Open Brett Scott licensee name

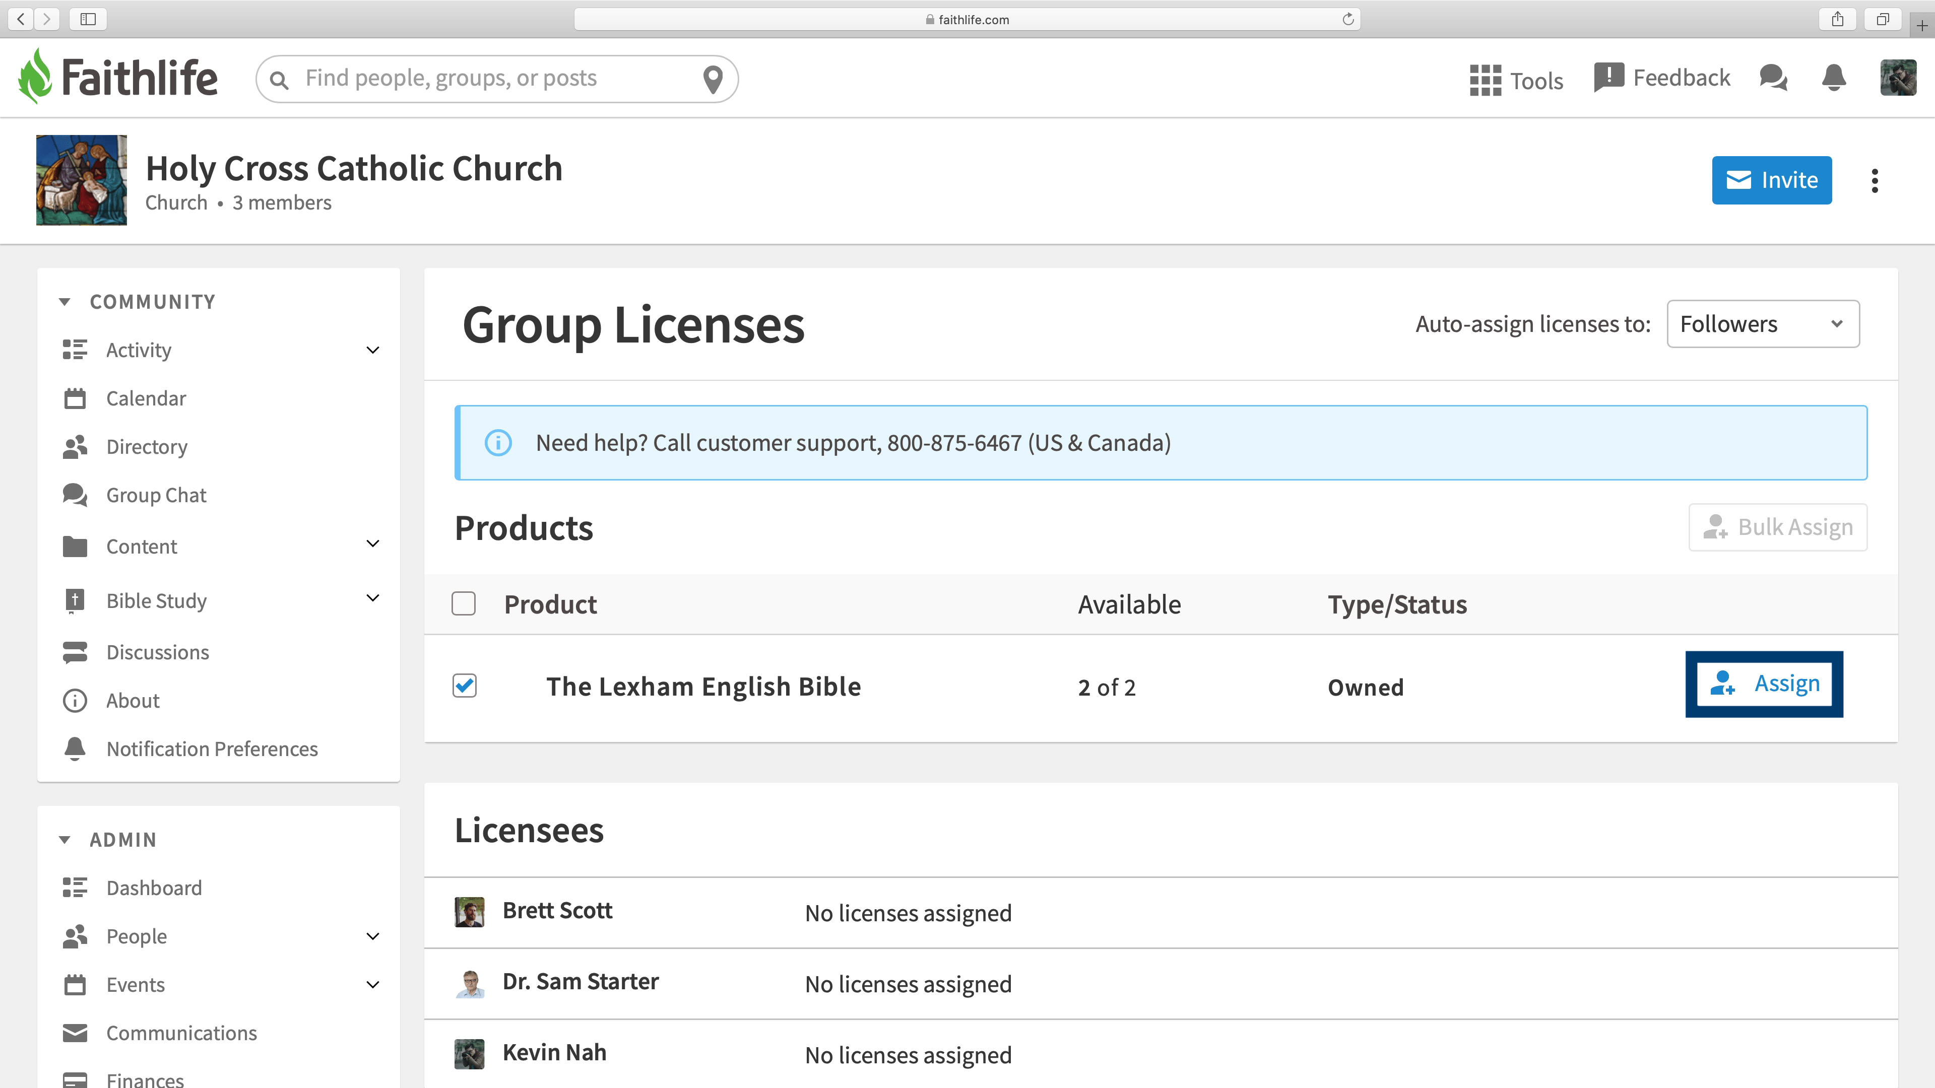pos(557,910)
